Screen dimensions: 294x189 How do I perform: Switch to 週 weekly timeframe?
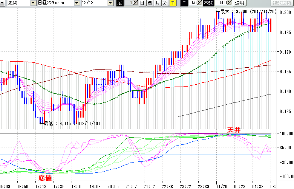tap(150, 3)
